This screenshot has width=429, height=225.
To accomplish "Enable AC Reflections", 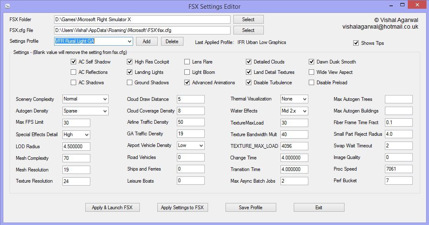I will click(73, 72).
